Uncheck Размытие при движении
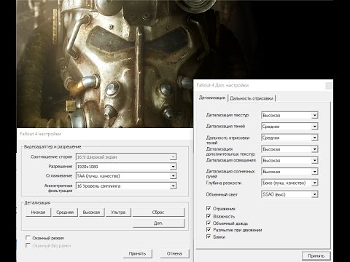The width and height of the screenshot is (350, 262). (x=209, y=229)
